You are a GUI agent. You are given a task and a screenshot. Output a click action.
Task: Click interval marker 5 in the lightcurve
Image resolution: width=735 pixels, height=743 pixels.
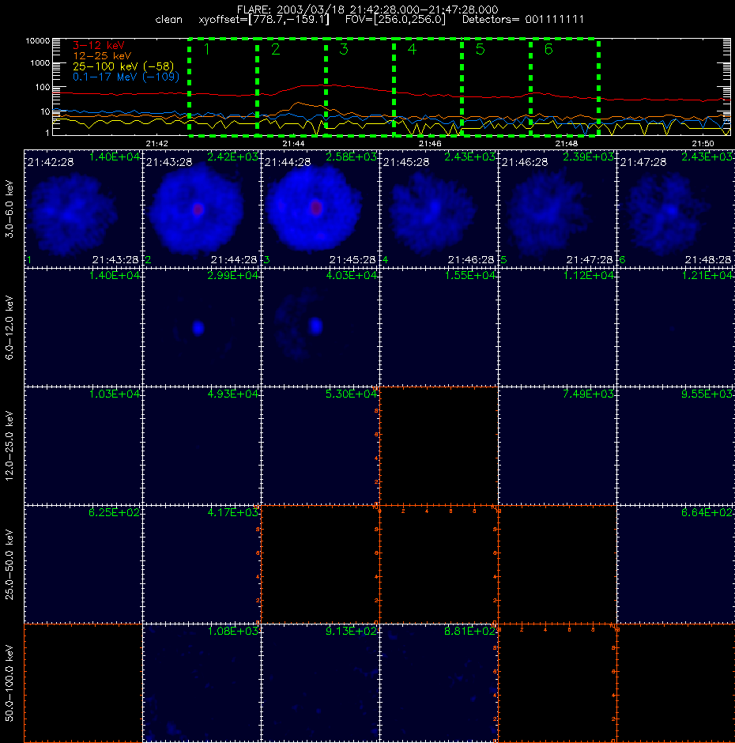pos(480,49)
